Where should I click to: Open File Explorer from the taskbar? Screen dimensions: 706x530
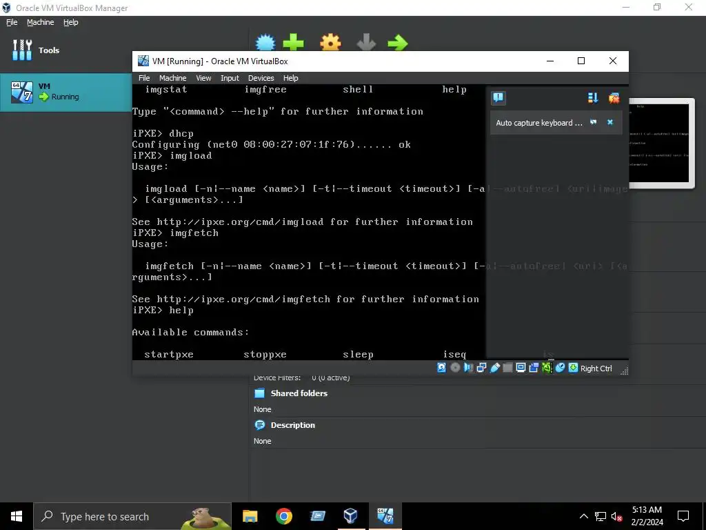[250, 516]
